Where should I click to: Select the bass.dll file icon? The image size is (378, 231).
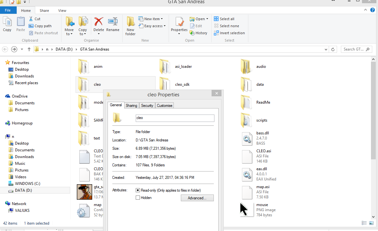(247, 139)
